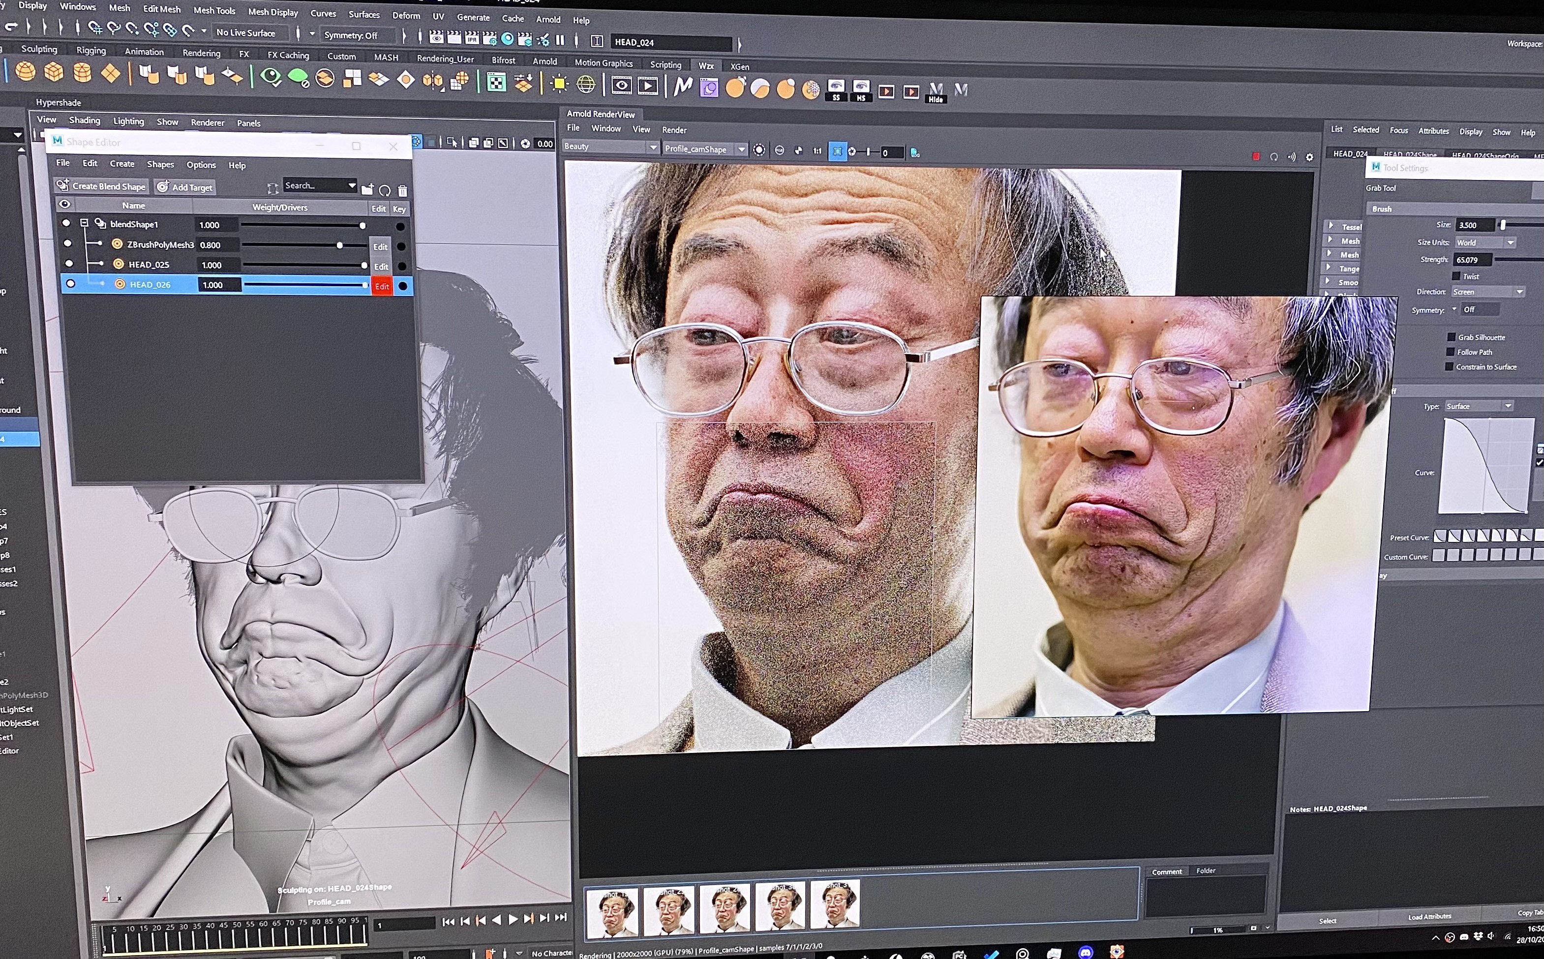Open Deform menu
The height and width of the screenshot is (959, 1544).
[406, 15]
